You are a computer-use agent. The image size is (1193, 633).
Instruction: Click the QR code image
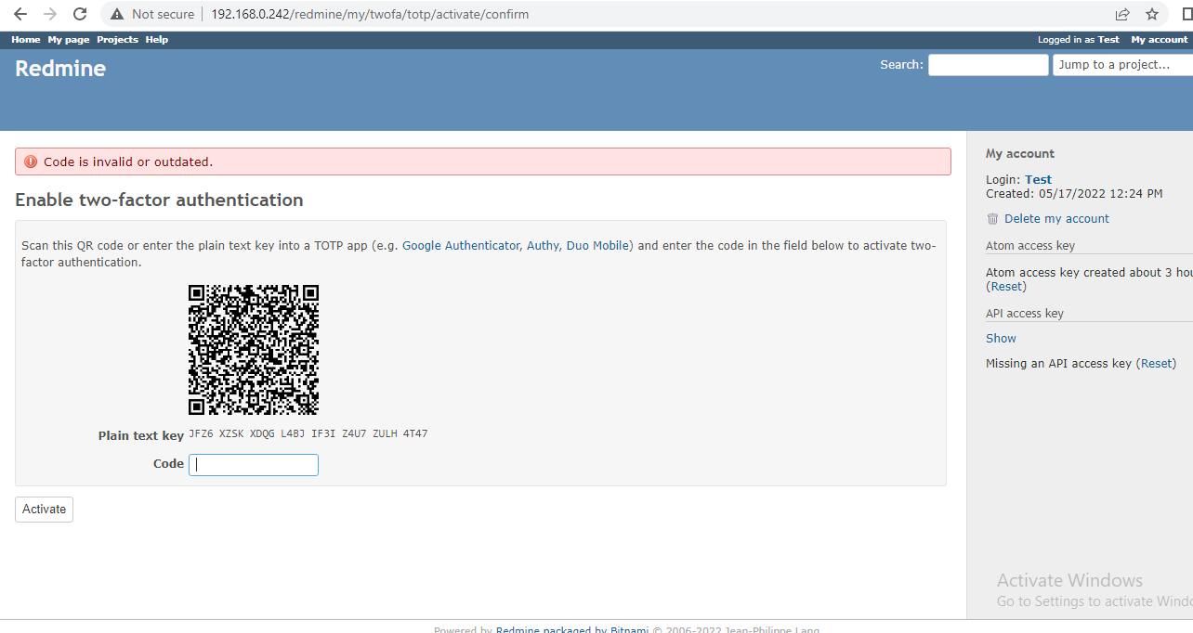[254, 350]
